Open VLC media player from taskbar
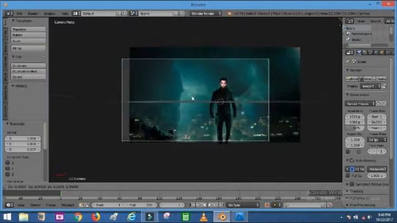Screen dimensions: 397x223 (x=204, y=217)
